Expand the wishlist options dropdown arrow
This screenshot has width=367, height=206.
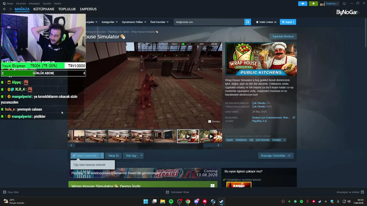102,156
